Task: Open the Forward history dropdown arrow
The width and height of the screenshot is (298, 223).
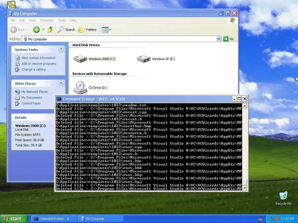Action: [43, 30]
